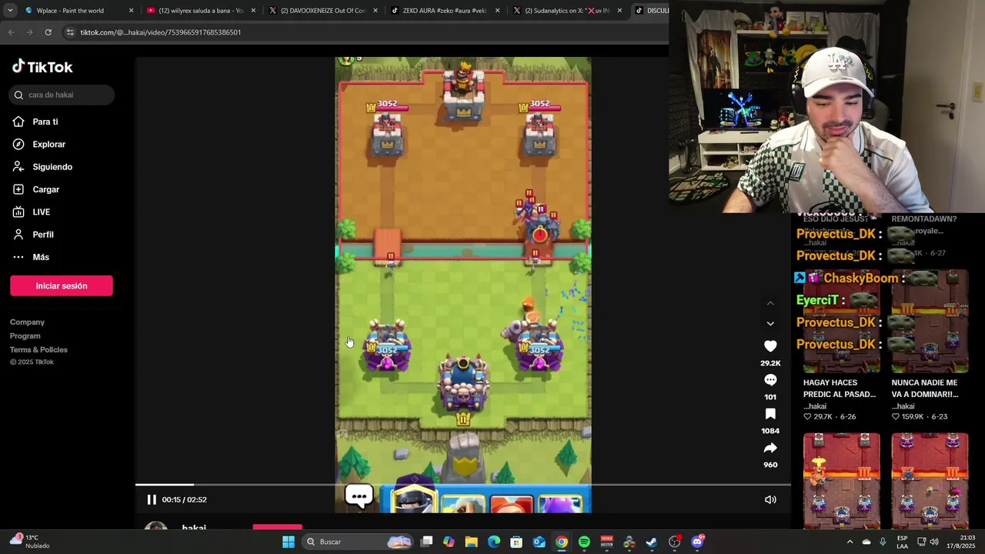Screen dimensions: 985x554
Task: Mute the video with speaker icon
Action: coord(770,499)
